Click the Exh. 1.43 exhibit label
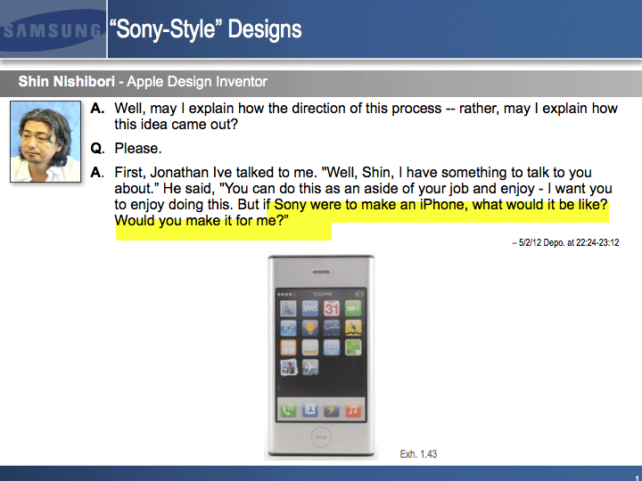Image resolution: width=642 pixels, height=481 pixels. tap(418, 454)
